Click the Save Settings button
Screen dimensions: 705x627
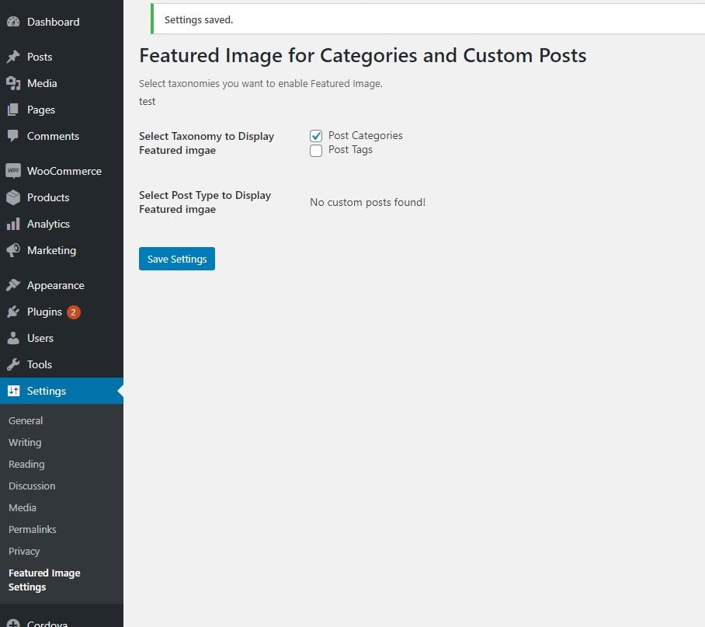(x=177, y=259)
